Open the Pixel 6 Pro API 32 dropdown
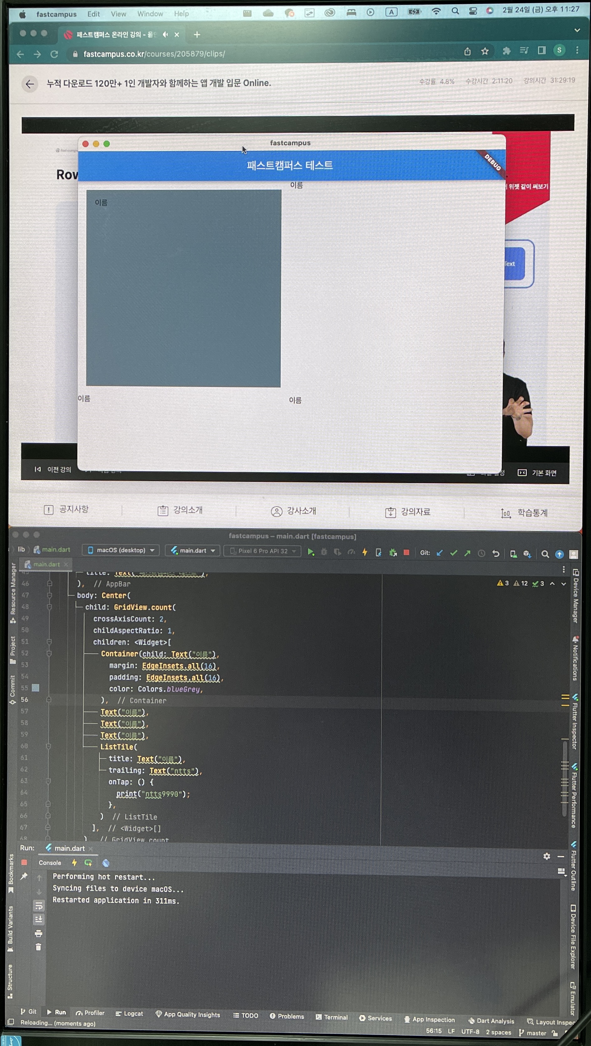The image size is (591, 1046). tap(263, 551)
